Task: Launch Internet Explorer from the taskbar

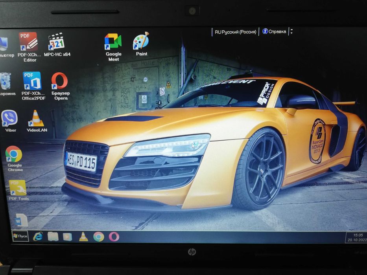Action: point(38,236)
